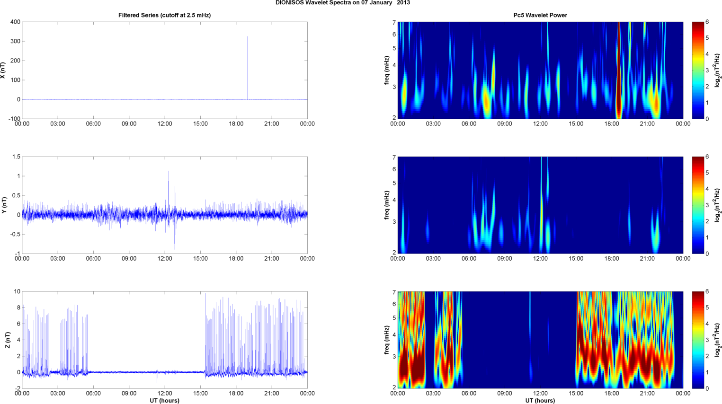This screenshot has width=722, height=404.
Task: Click the bright streak at 12:00 in middle wavelet plot
Action: [542, 205]
